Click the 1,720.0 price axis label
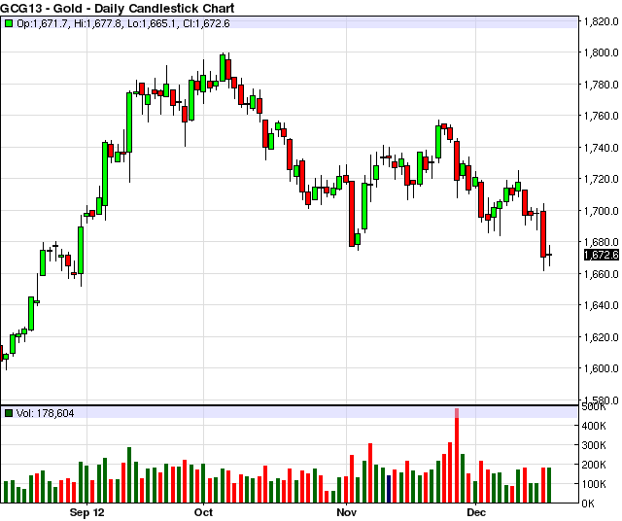The height and width of the screenshot is (521, 622). coord(601,179)
